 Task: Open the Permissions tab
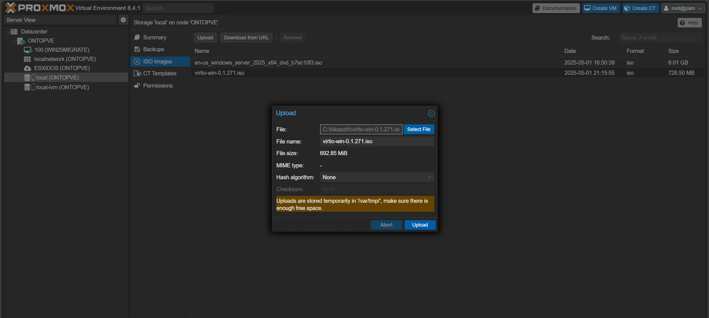(160, 86)
